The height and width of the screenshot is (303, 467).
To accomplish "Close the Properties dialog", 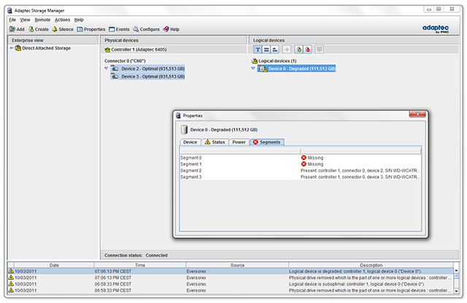I will pos(417,114).
